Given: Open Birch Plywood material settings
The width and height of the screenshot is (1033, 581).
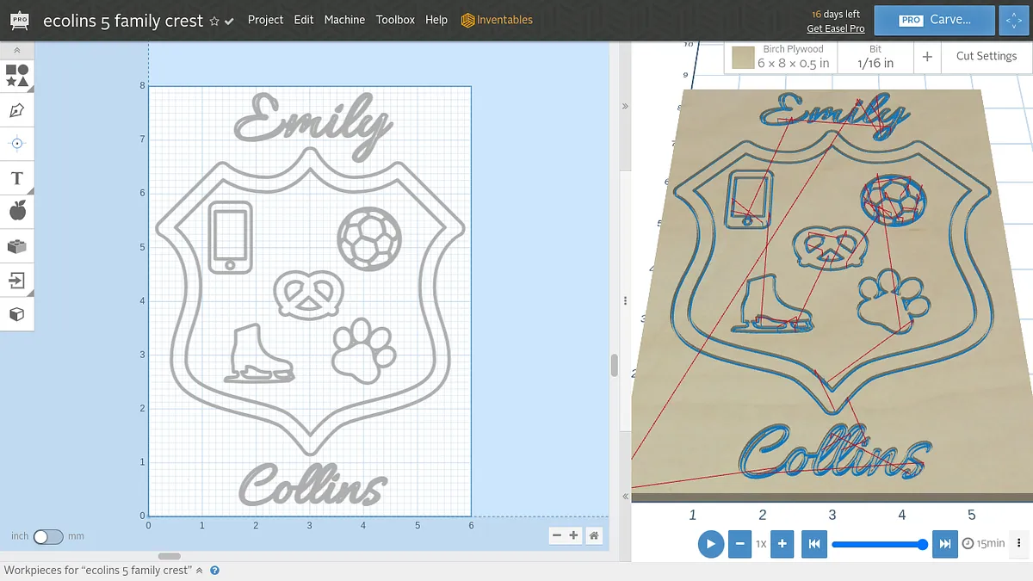Looking at the screenshot, I should [x=782, y=57].
